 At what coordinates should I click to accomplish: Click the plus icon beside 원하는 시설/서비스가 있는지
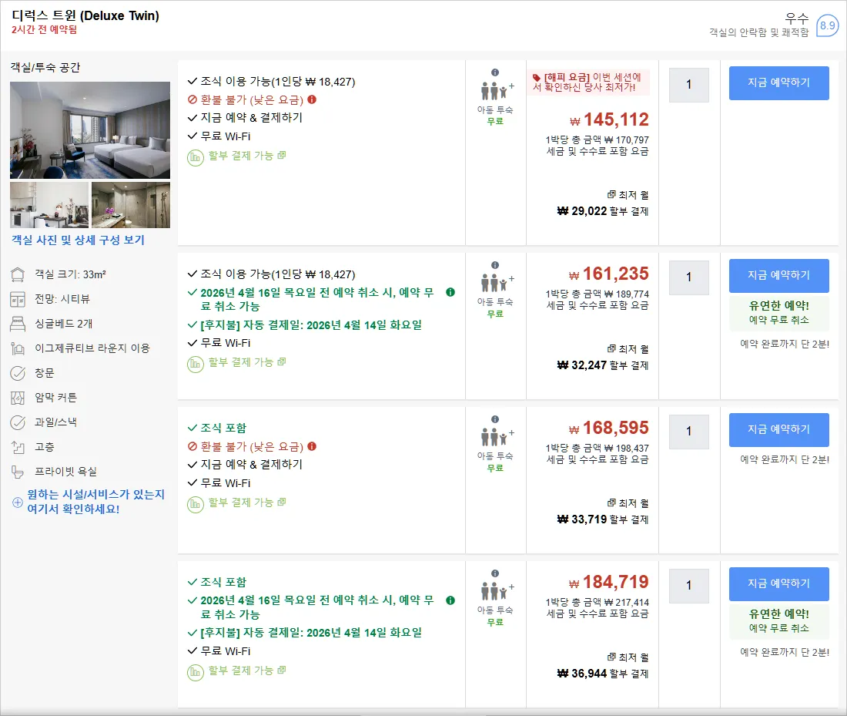[x=17, y=503]
